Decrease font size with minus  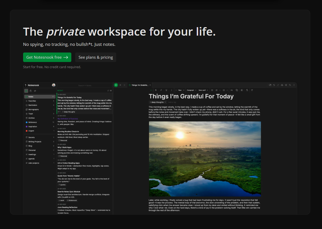click(176, 90)
